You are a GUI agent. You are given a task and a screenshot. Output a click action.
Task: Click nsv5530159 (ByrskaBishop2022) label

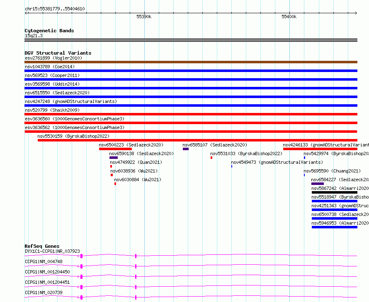(x=73, y=136)
